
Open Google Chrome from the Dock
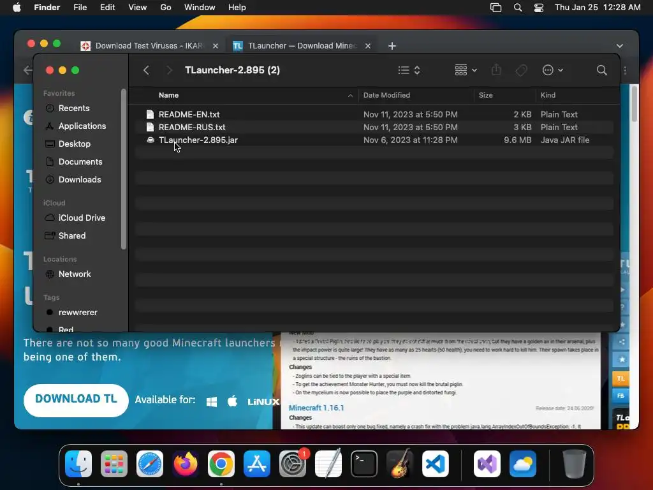pyautogui.click(x=221, y=464)
